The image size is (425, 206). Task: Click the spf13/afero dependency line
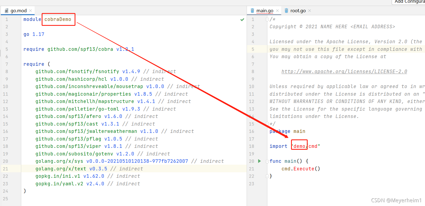97,116
